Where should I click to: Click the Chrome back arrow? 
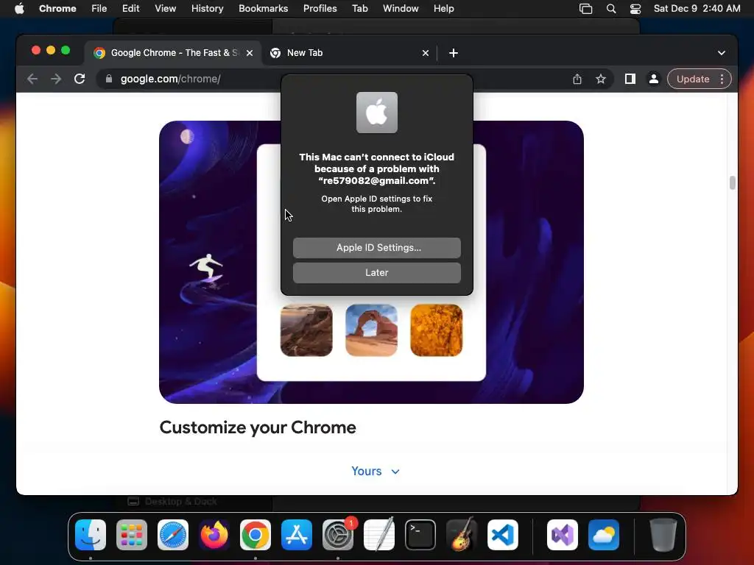pyautogui.click(x=32, y=79)
